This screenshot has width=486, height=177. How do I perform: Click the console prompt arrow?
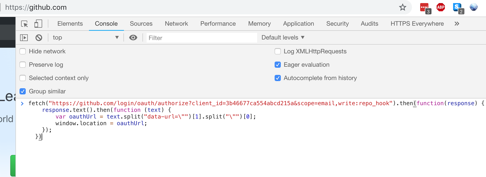tap(22, 103)
